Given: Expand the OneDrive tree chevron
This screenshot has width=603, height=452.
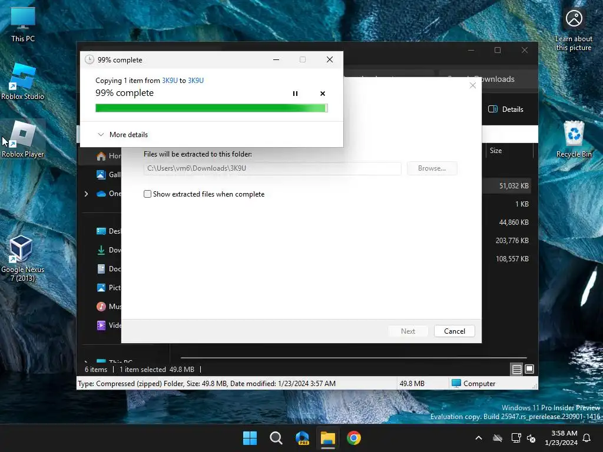Looking at the screenshot, I should click(x=86, y=194).
